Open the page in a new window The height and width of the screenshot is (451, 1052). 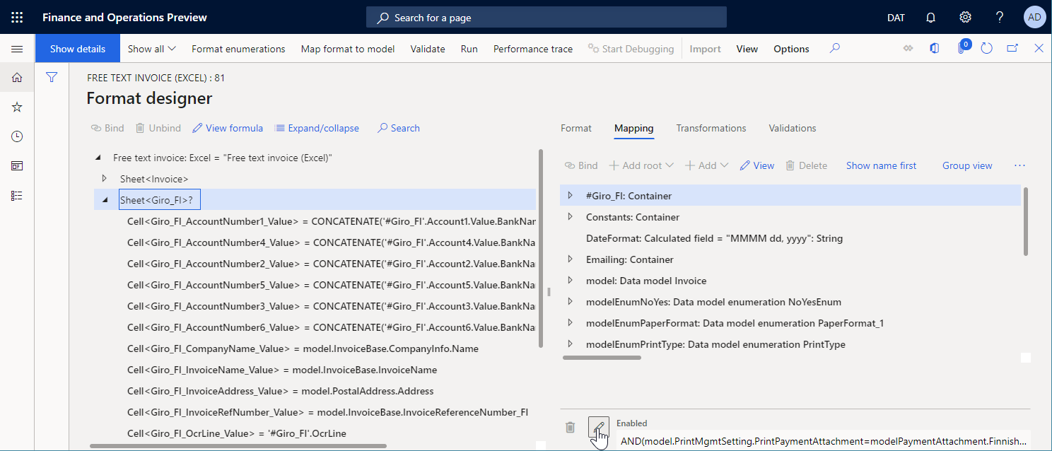pyautogui.click(x=1012, y=47)
